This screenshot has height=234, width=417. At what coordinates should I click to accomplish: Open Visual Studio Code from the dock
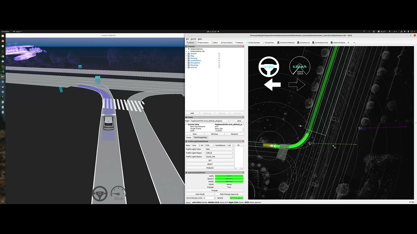(3, 71)
